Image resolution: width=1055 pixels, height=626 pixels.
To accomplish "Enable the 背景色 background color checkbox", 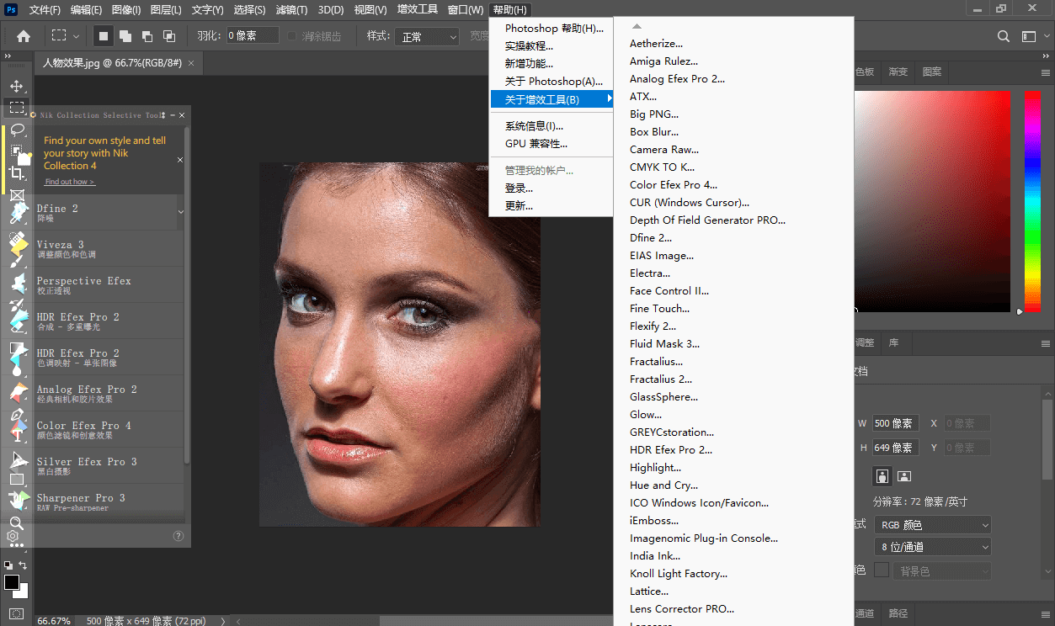I will pos(881,570).
